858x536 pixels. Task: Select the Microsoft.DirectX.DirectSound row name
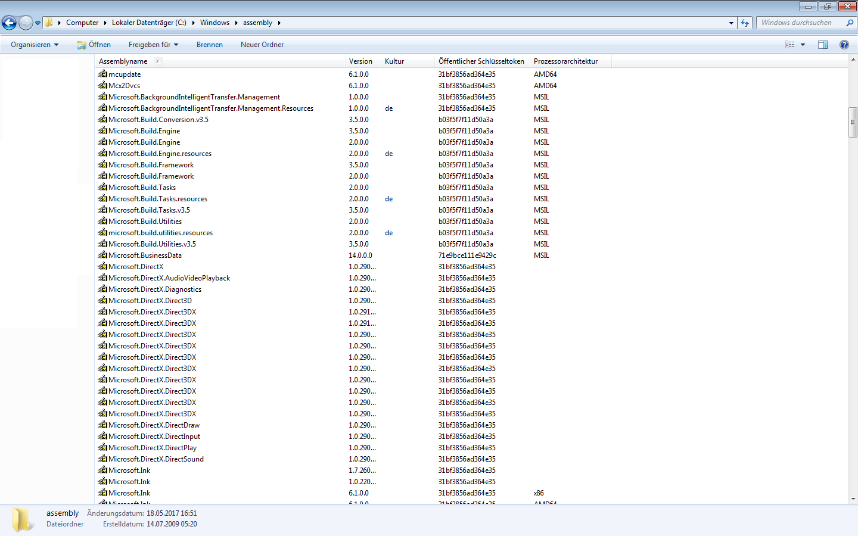156,459
